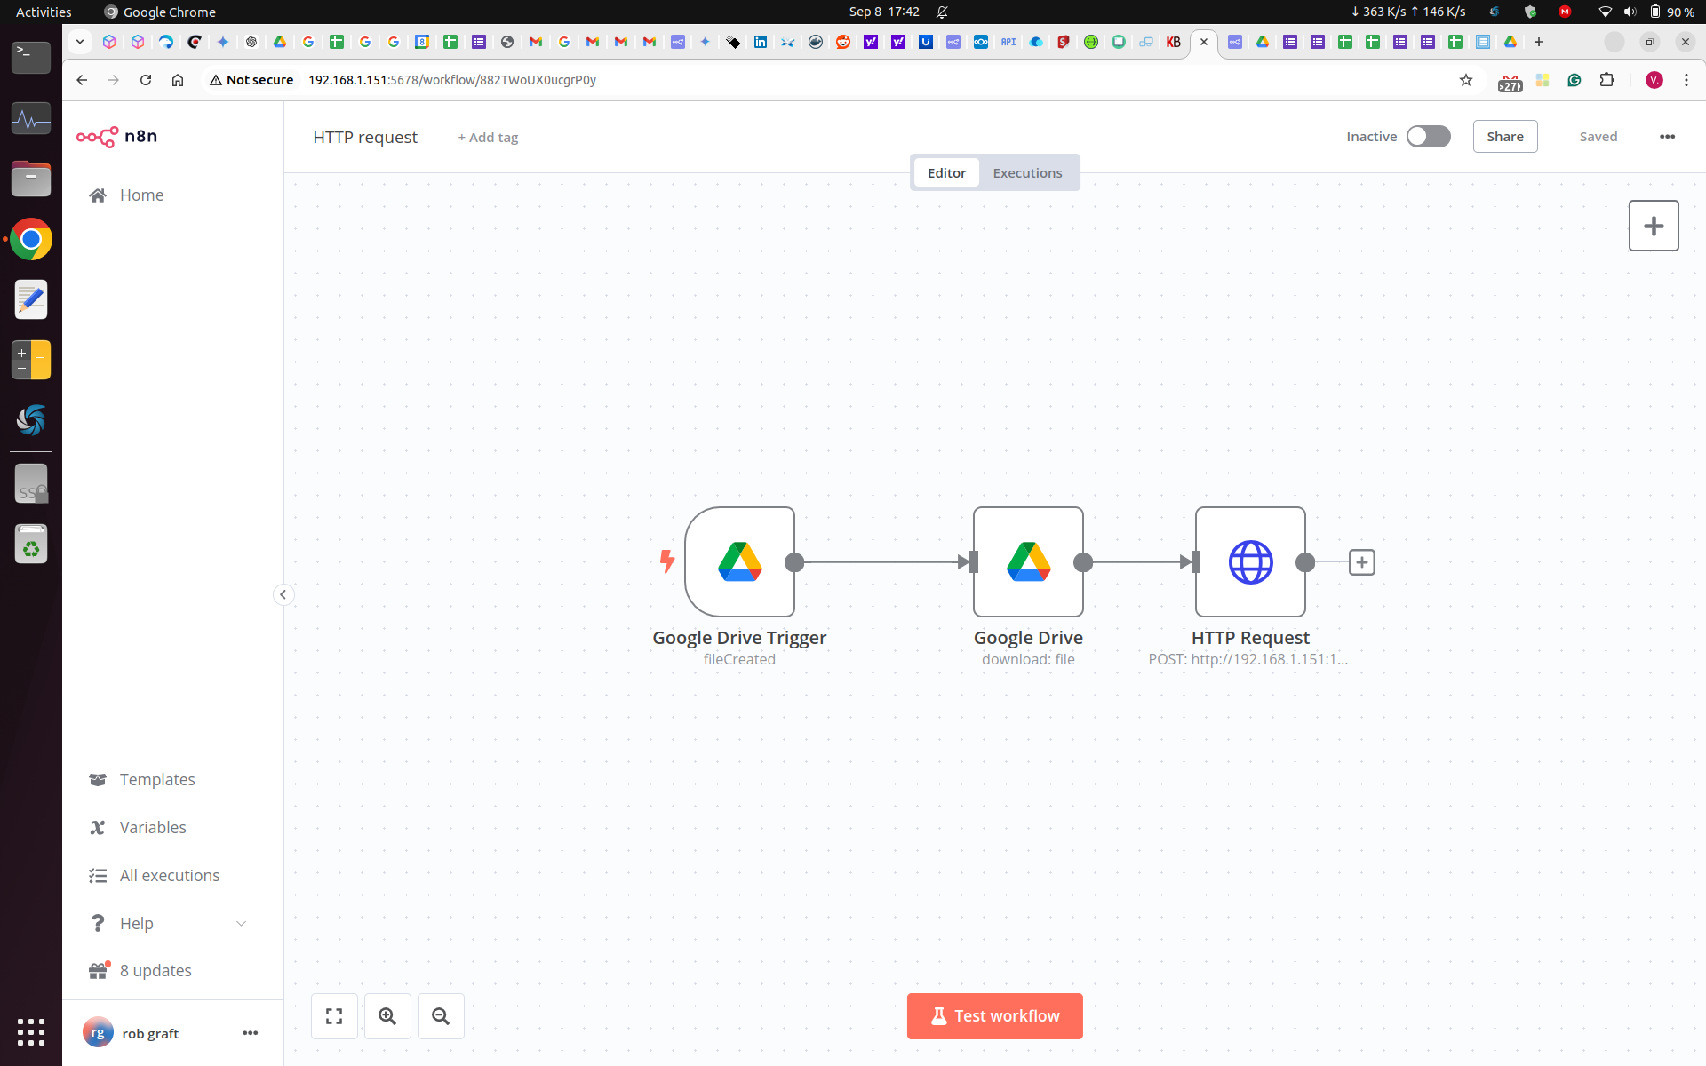
Task: Zoom canvas to fit view
Action: pyautogui.click(x=334, y=1016)
